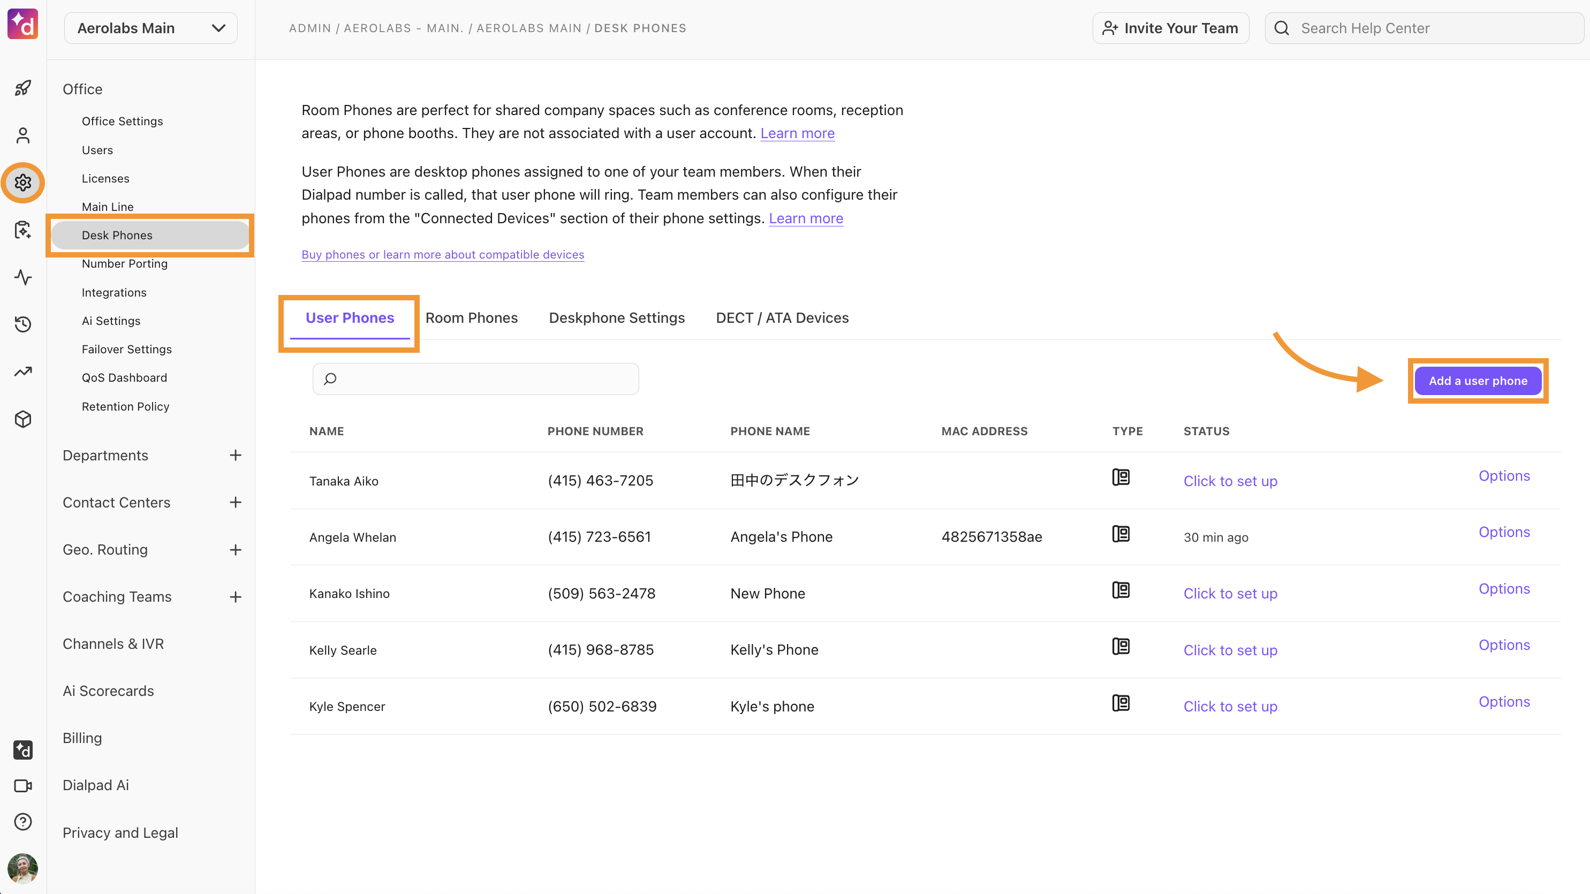The width and height of the screenshot is (1590, 894).
Task: Open Licenses in the sidebar
Action: [105, 178]
